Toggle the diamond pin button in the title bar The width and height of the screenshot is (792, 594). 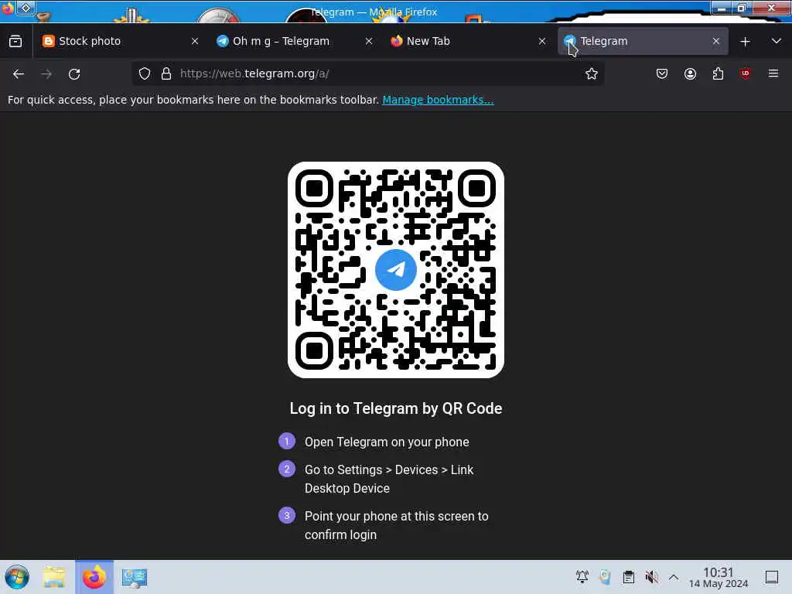26,8
